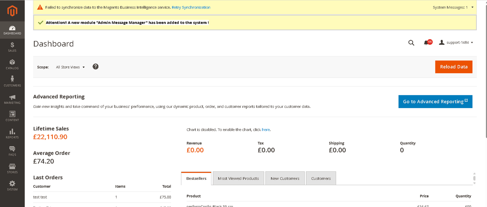Screen dimensions: 487x207
Task: Open the Marketing megaphone menu
Action: (x=12, y=99)
